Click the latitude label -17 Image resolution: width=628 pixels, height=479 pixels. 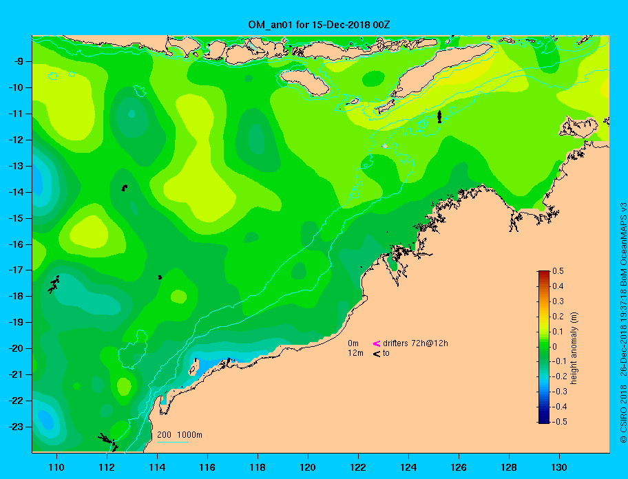[16, 270]
